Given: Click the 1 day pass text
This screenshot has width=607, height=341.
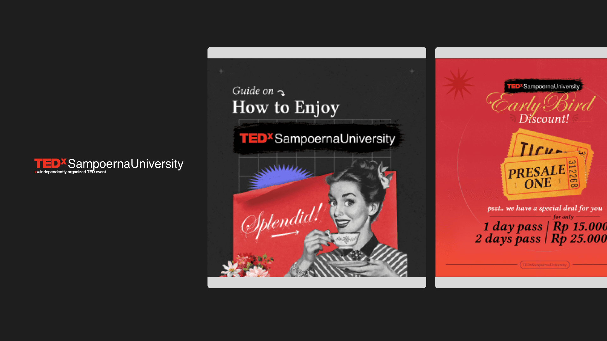Looking at the screenshot, I should [513, 226].
